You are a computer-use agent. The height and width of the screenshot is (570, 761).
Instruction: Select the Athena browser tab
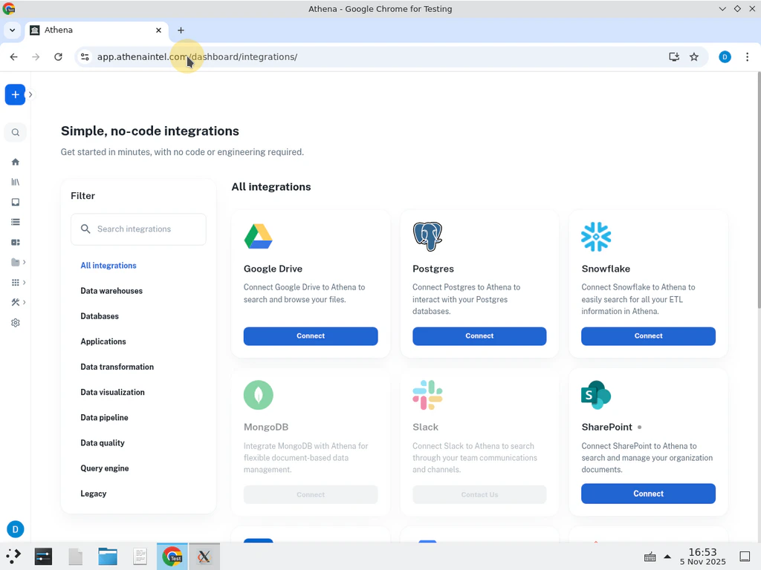[96, 30]
